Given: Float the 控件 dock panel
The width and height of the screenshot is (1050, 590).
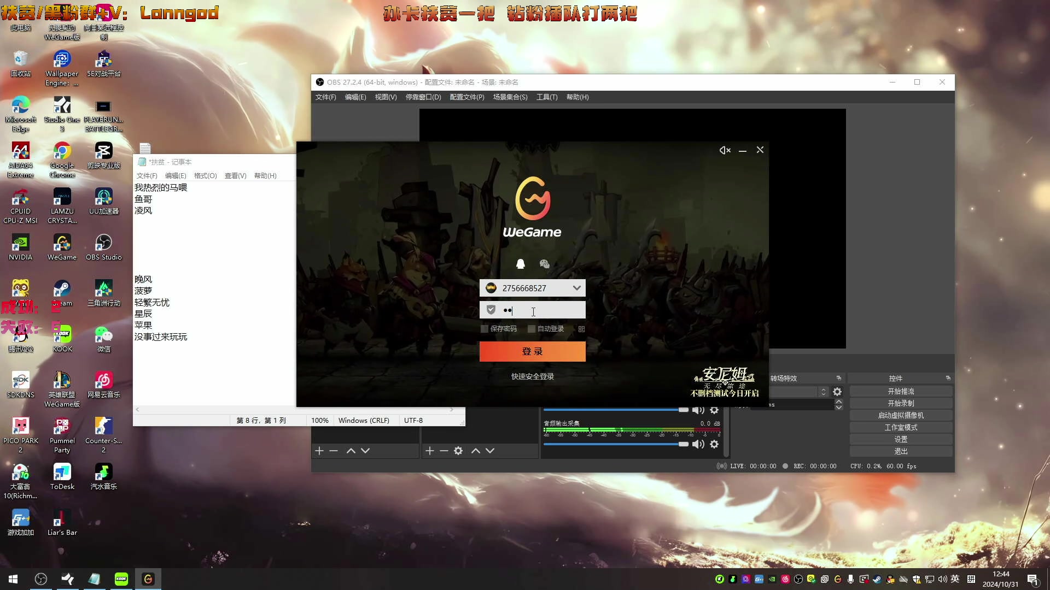Looking at the screenshot, I should point(948,378).
